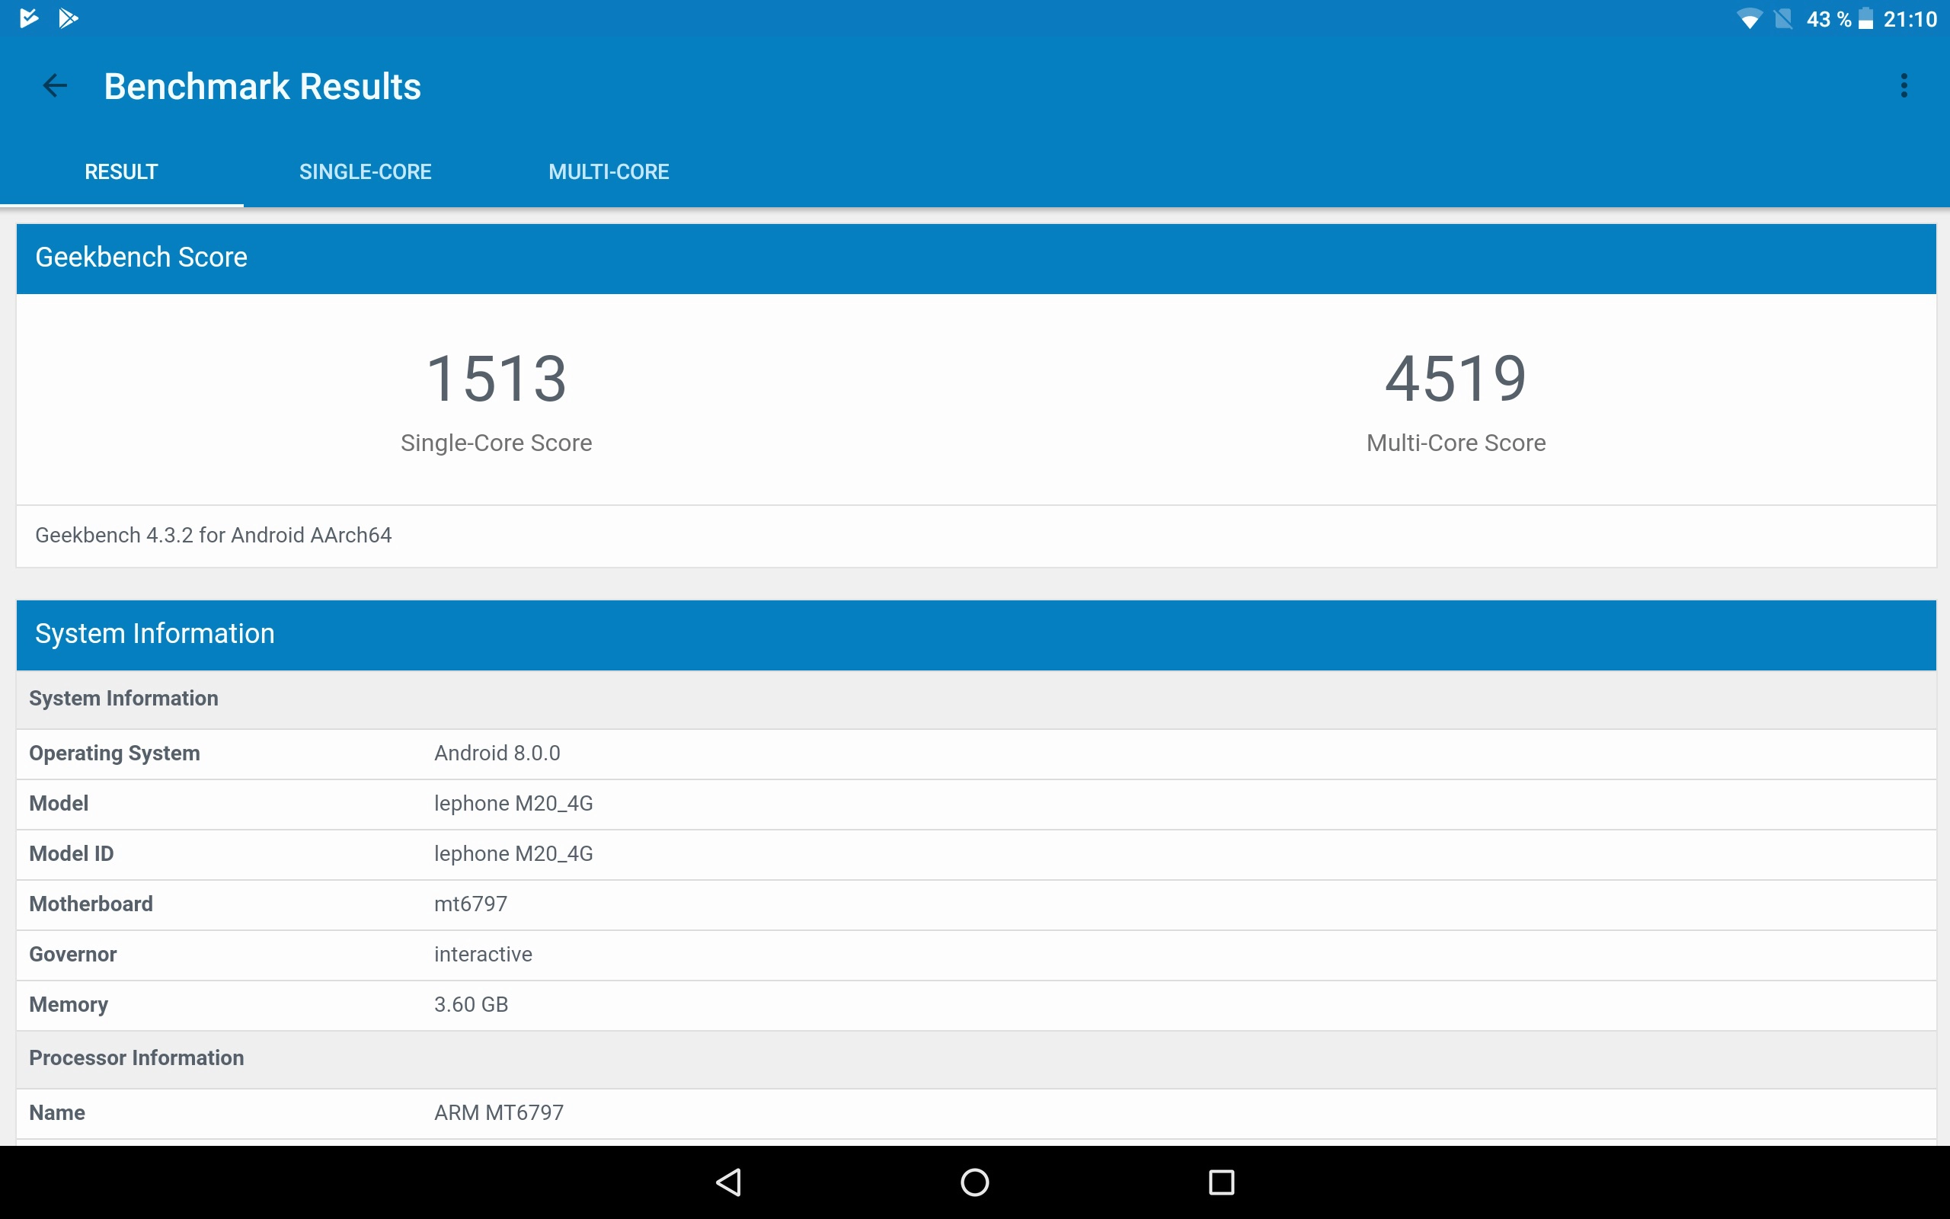Tap the ARM MT6797 processor name

click(x=499, y=1112)
